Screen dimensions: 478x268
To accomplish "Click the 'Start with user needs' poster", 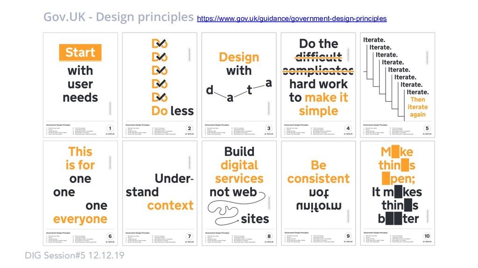I will 80,85.
